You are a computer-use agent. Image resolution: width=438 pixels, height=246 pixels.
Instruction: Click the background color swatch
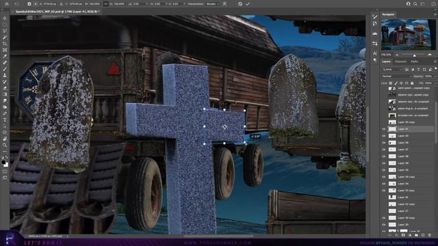tap(6, 165)
